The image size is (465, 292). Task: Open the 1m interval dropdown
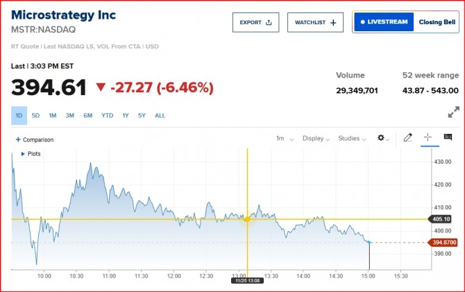point(285,138)
